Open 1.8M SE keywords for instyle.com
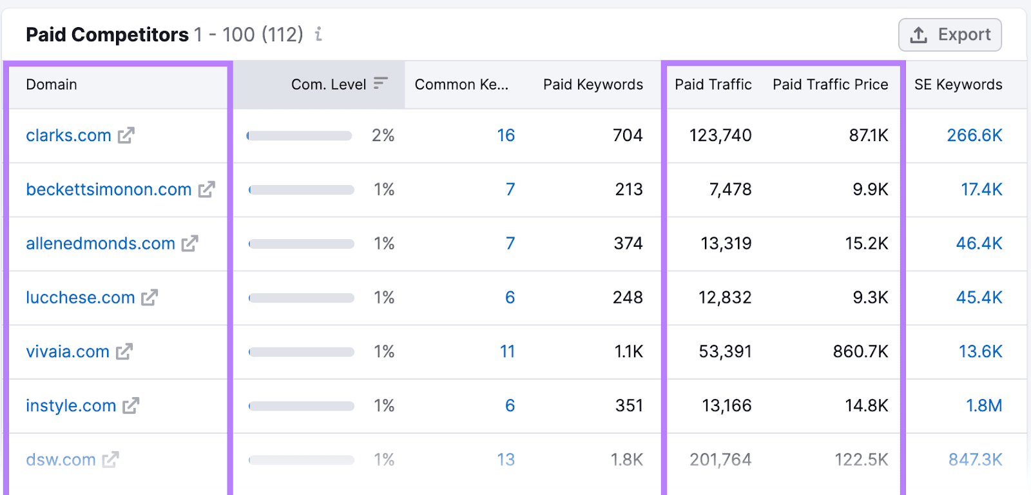The image size is (1031, 495). 984,406
